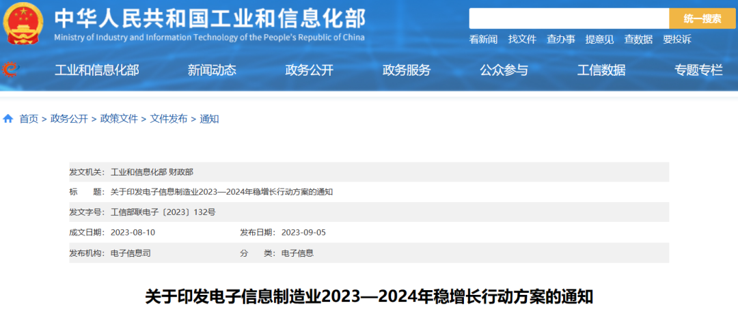Click the issuing agency text 工业和信息化部 财政部

click(x=152, y=172)
